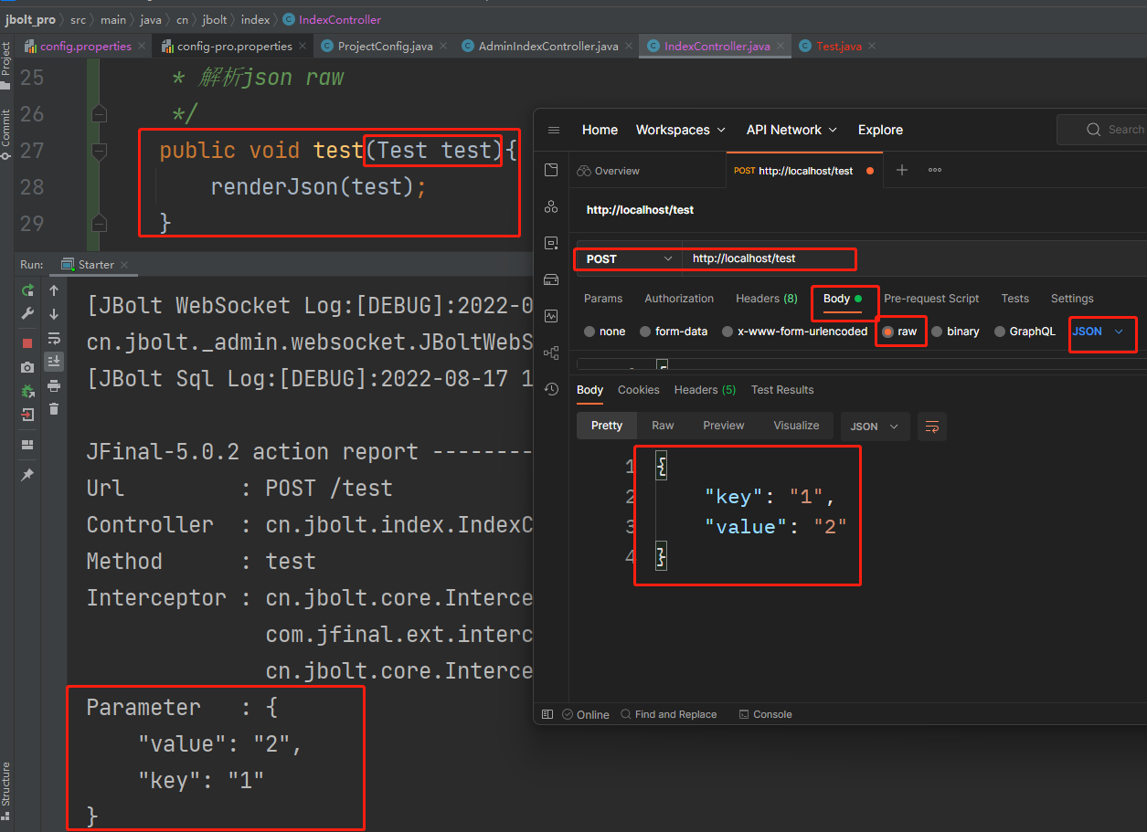The height and width of the screenshot is (832, 1147).
Task: Toggle soft-wrap icon in console toolbar
Action: pos(54,338)
